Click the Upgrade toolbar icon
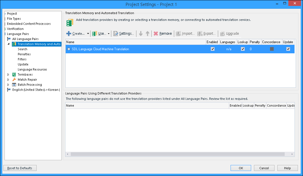The height and width of the screenshot is (176, 303). coord(222,34)
